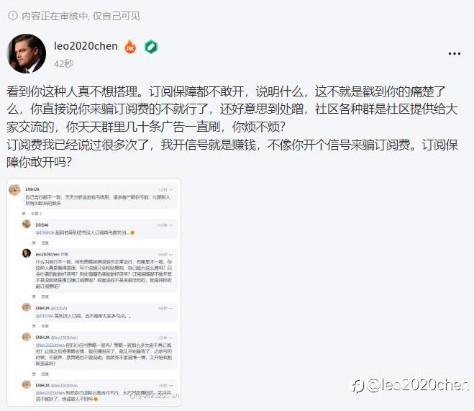Open more options on DDDAI's reply

coord(171,225)
